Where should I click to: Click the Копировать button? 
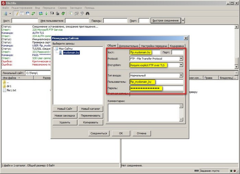click(91, 122)
